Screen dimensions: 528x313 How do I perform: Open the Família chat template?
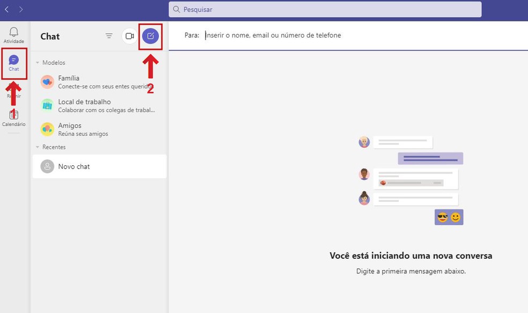[x=86, y=82]
